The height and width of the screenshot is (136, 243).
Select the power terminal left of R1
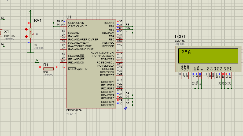click(x=37, y=61)
